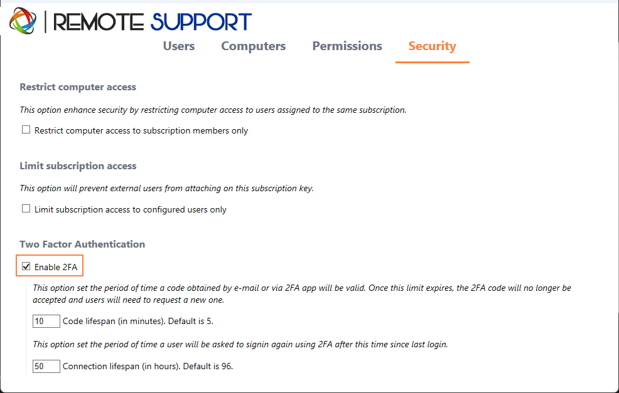This screenshot has width=619, height=393.
Task: Click the REMOTE SUPPORT title text
Action: tap(152, 22)
